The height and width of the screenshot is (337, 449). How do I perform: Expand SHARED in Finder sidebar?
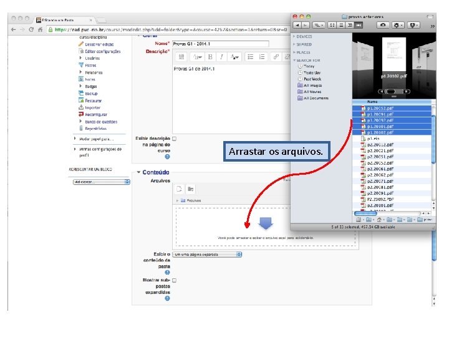pos(294,44)
